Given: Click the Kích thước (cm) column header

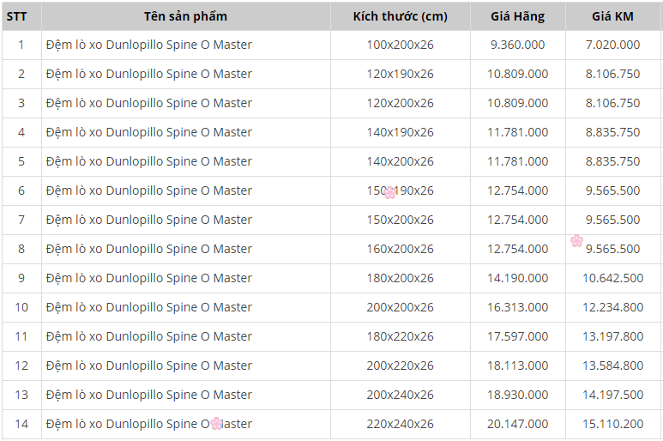Looking at the screenshot, I should (x=400, y=16).
